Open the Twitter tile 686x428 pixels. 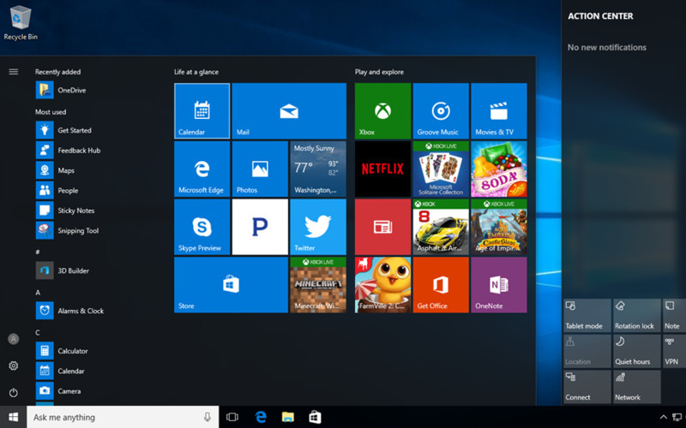(x=318, y=227)
